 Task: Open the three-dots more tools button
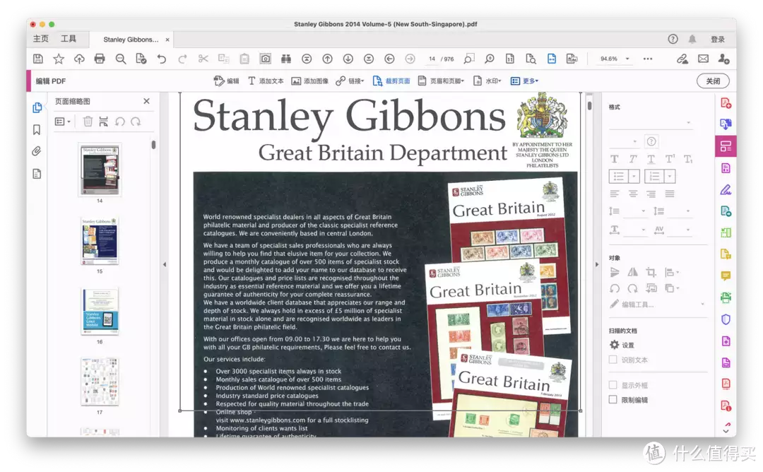648,59
